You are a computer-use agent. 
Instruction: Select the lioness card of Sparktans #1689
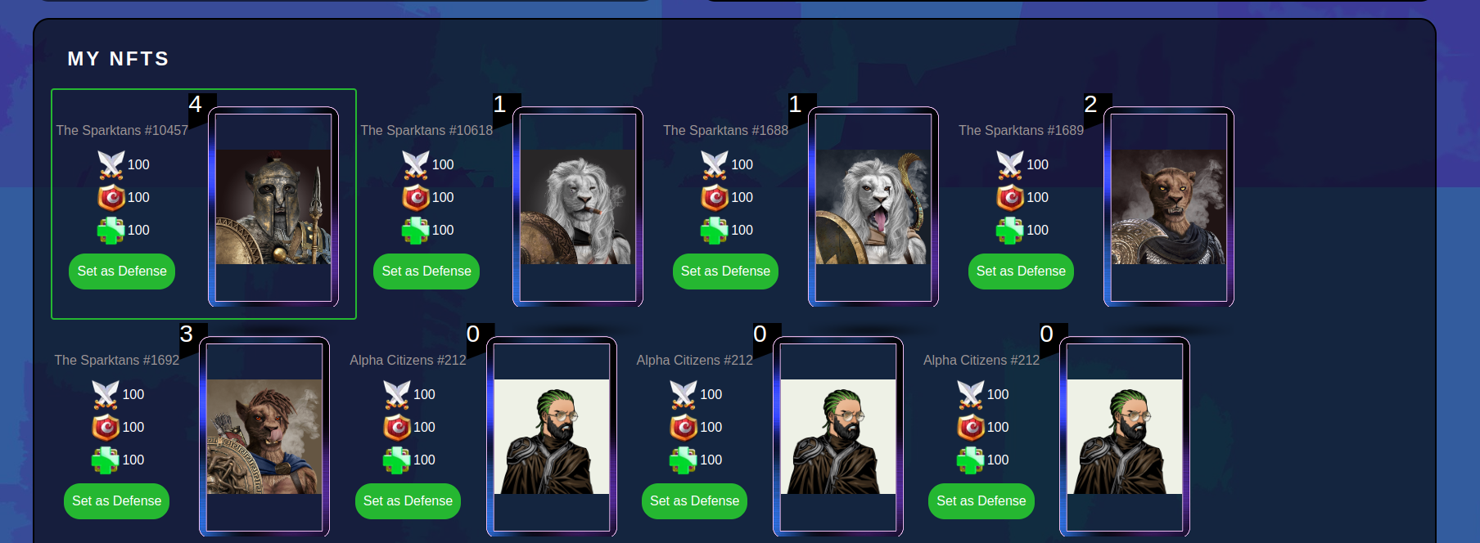click(1169, 207)
